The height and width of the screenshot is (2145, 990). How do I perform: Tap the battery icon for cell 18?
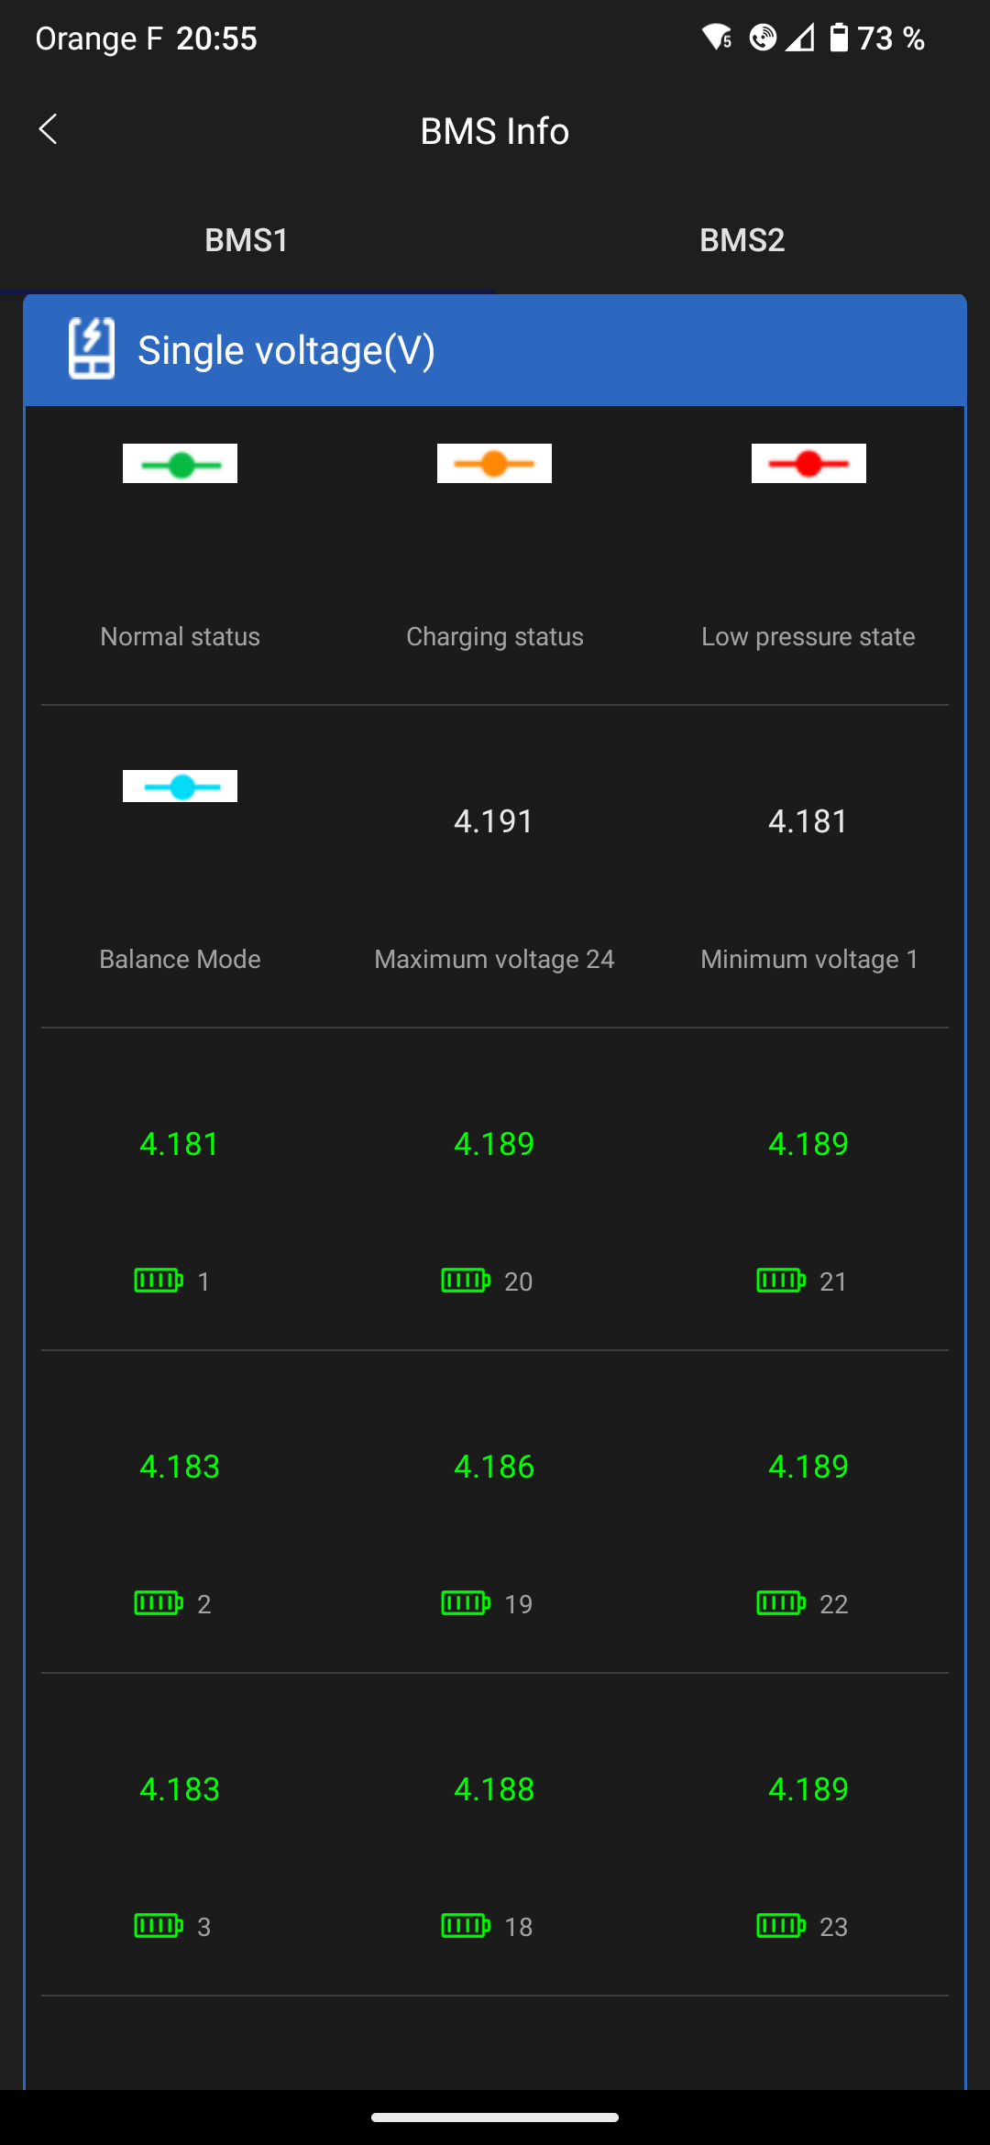pos(466,1926)
